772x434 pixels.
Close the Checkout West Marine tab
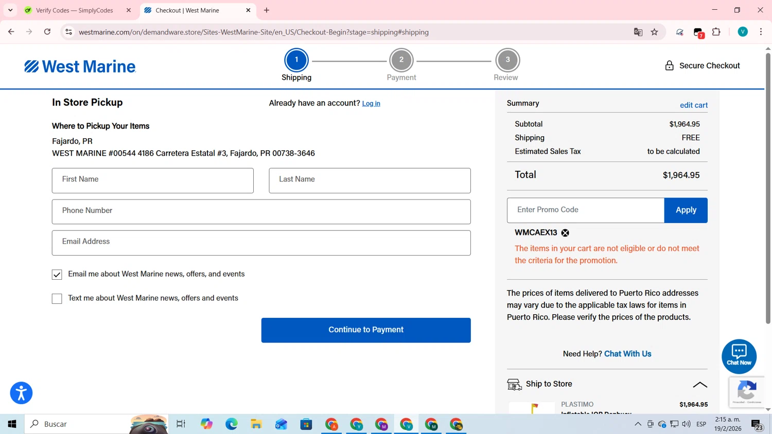click(x=248, y=10)
